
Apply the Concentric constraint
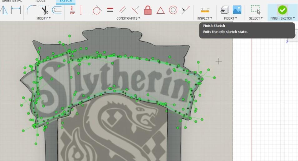173,10
